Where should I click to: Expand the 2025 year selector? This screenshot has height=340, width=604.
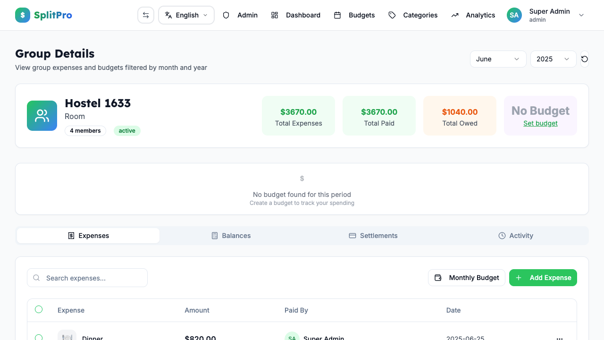[553, 59]
